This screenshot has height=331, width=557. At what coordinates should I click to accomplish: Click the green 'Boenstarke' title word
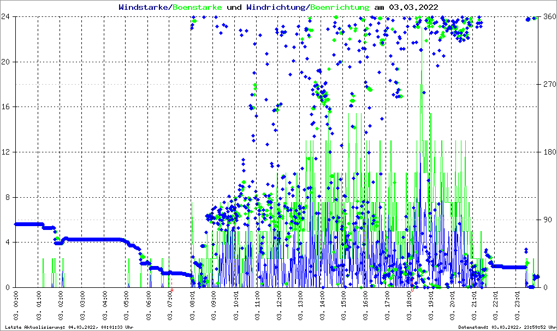197,7
